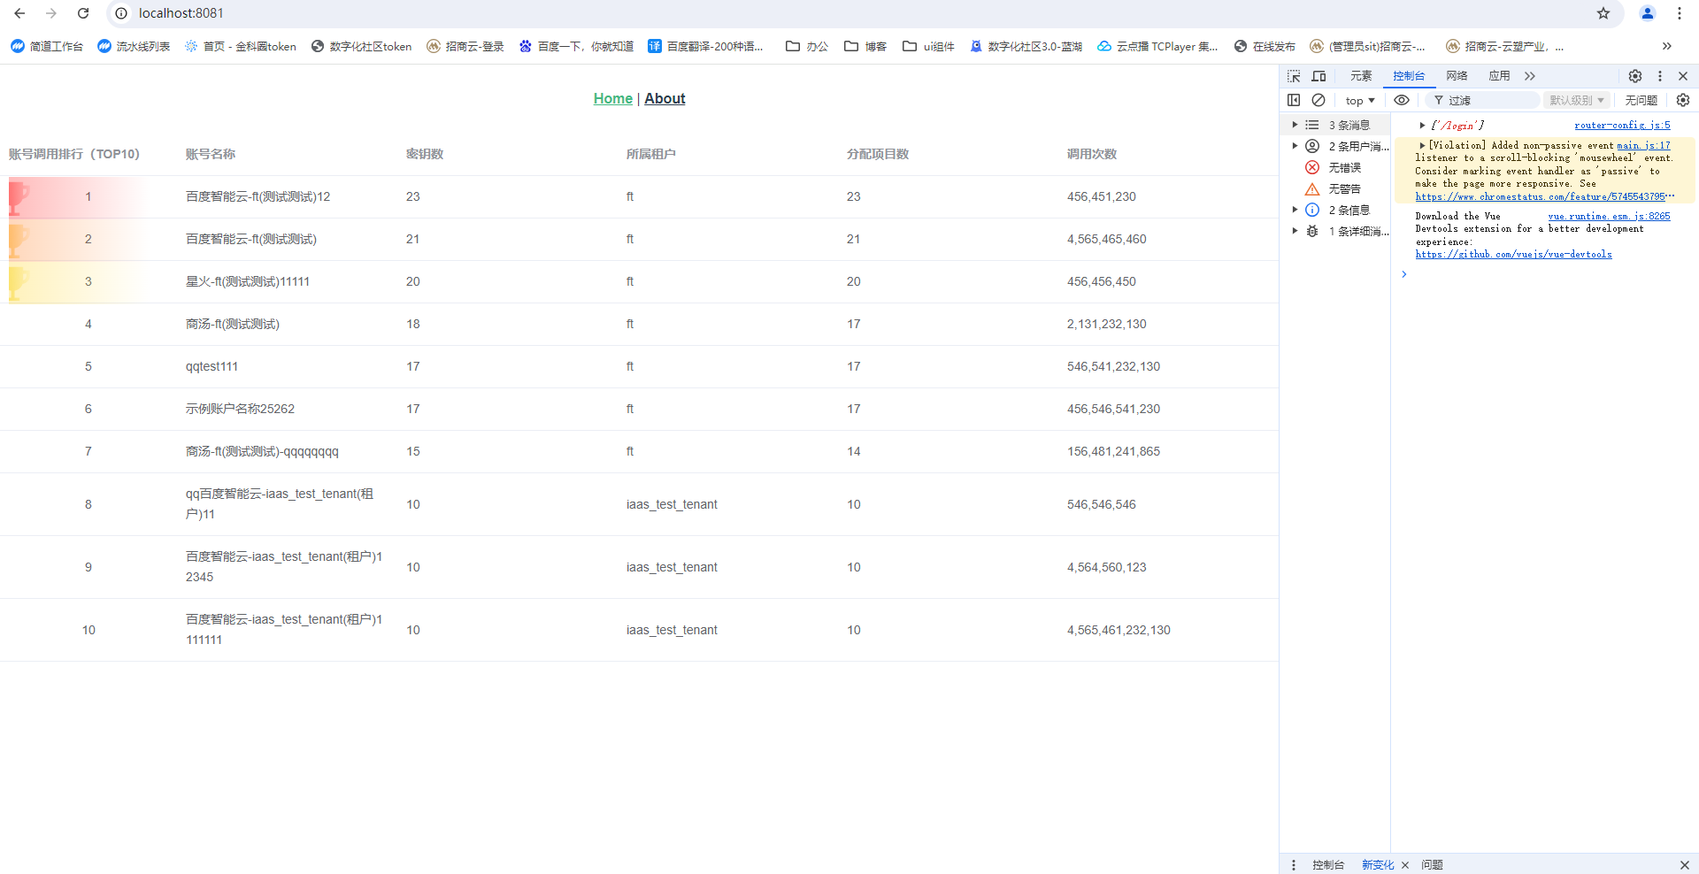Viewport: 1699px width, 874px height.
Task: Click the About navigation link
Action: pyautogui.click(x=665, y=98)
